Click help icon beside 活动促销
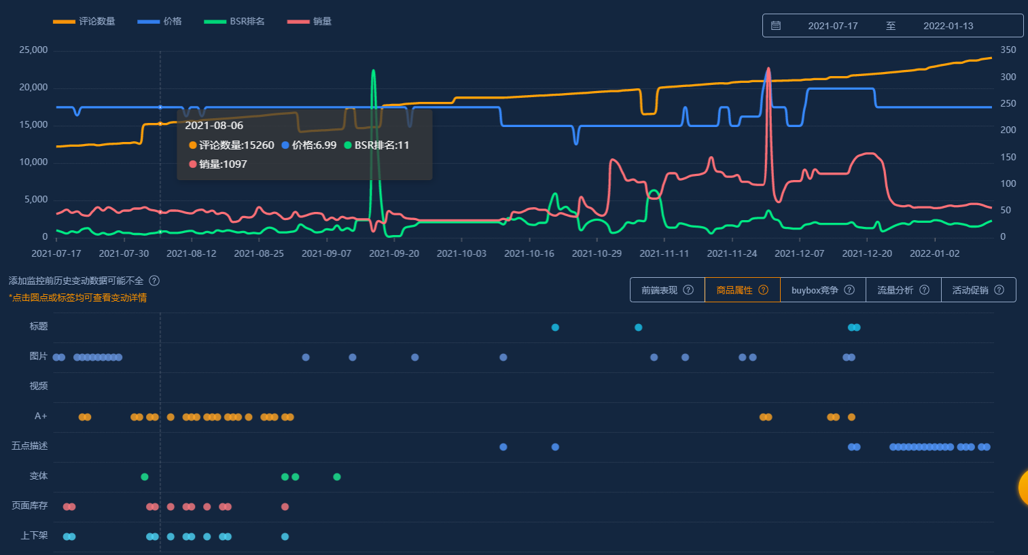The image size is (1028, 555). point(999,290)
